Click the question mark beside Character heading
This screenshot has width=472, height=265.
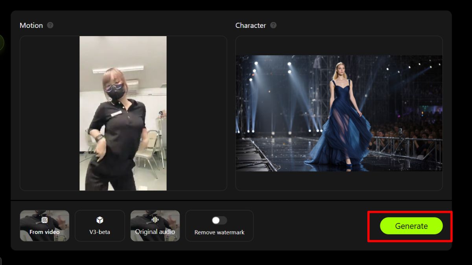click(x=274, y=25)
